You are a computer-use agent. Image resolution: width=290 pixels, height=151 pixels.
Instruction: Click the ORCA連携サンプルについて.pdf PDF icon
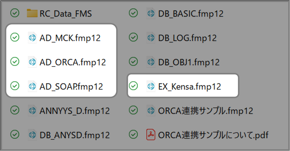coord(150,134)
